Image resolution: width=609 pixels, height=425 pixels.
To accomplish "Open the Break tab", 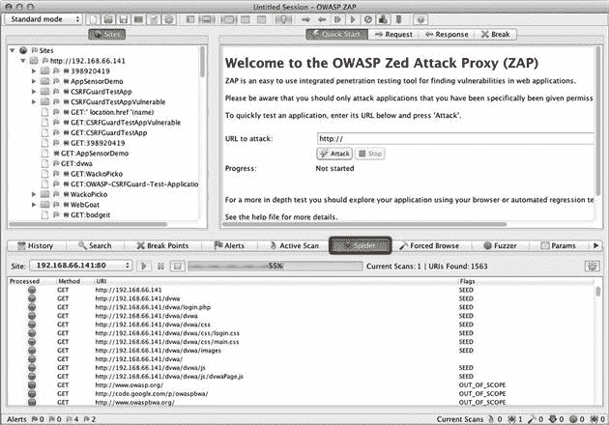I will pyautogui.click(x=496, y=35).
